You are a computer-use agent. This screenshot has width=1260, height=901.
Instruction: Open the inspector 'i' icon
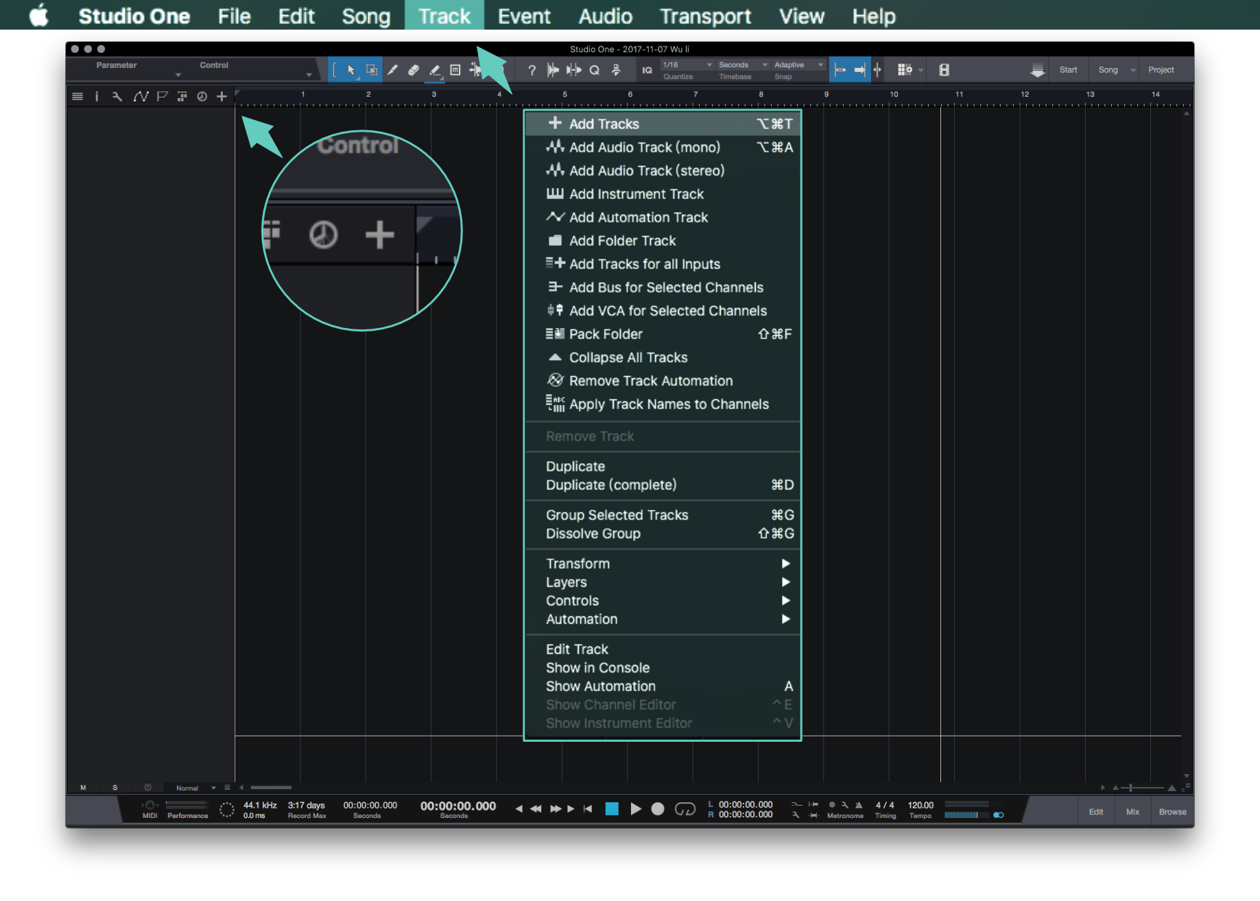pos(97,97)
